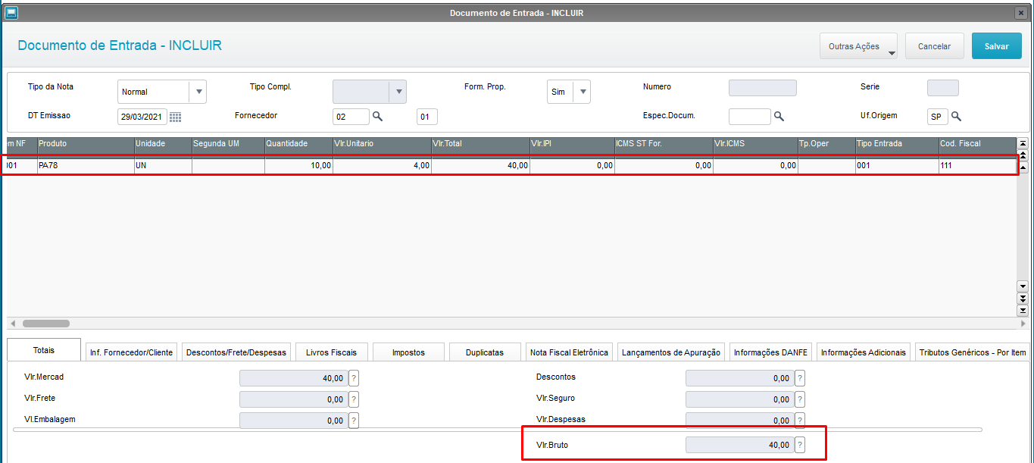Jump to last grid row arrow

(x=1023, y=311)
